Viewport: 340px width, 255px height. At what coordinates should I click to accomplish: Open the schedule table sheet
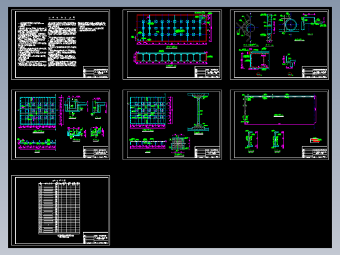pyautogui.click(x=60, y=211)
